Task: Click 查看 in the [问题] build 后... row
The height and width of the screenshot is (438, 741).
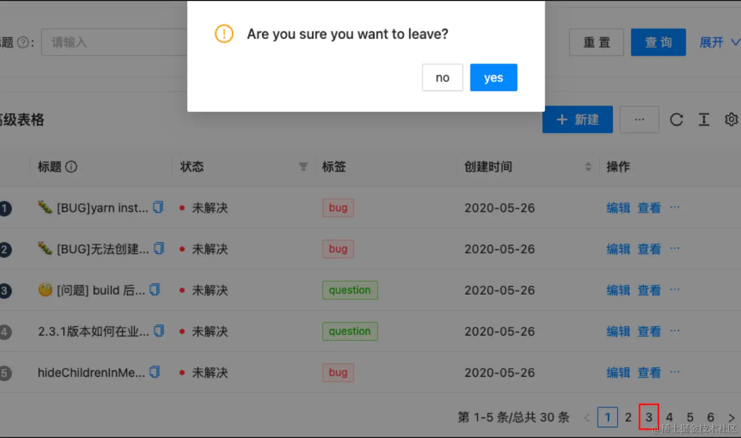Action: 649,290
